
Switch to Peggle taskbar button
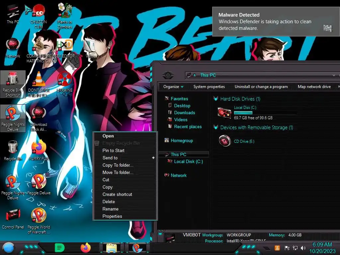[137, 248]
